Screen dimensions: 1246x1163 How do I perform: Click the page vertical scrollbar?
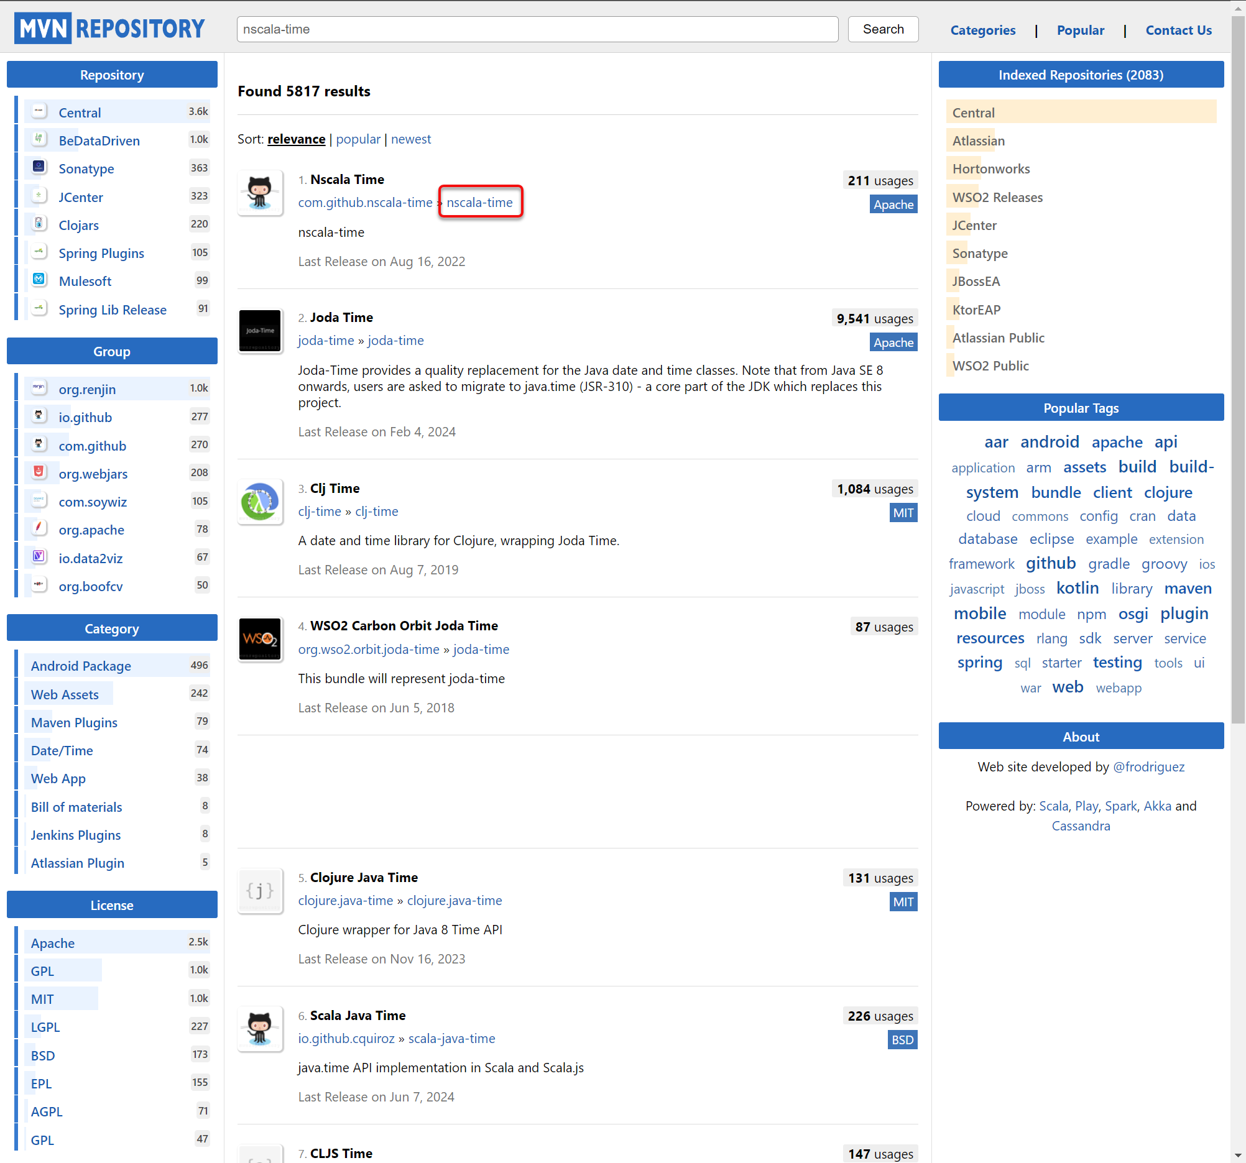point(1238,370)
